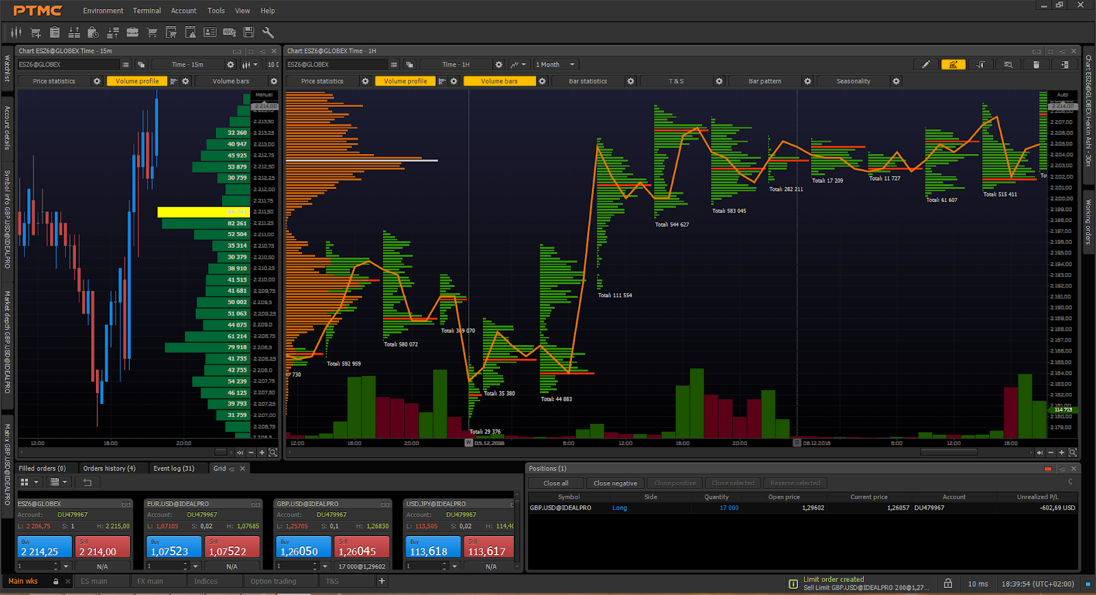Open the Tools menu
1096x595 pixels.
[216, 10]
